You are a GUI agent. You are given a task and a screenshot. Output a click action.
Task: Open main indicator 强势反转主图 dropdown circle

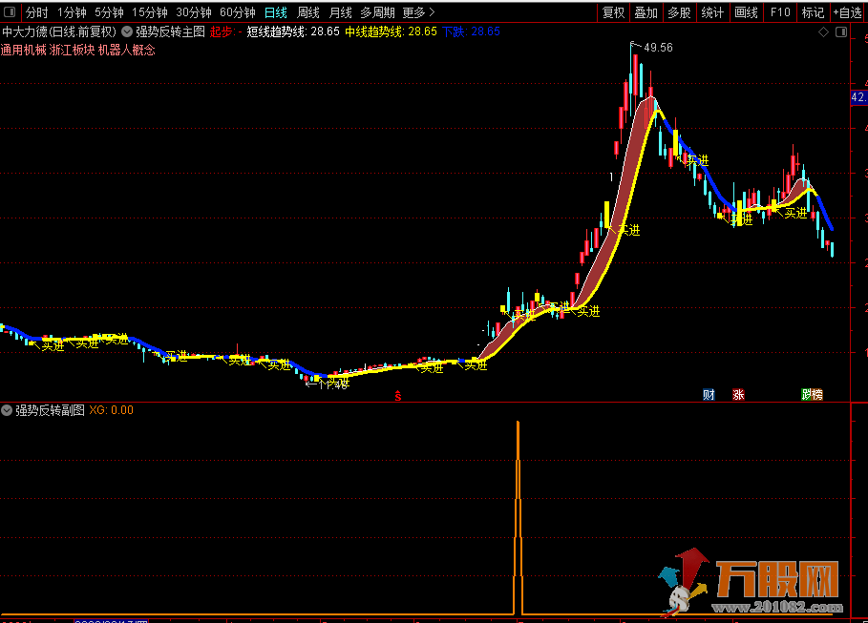pos(127,31)
